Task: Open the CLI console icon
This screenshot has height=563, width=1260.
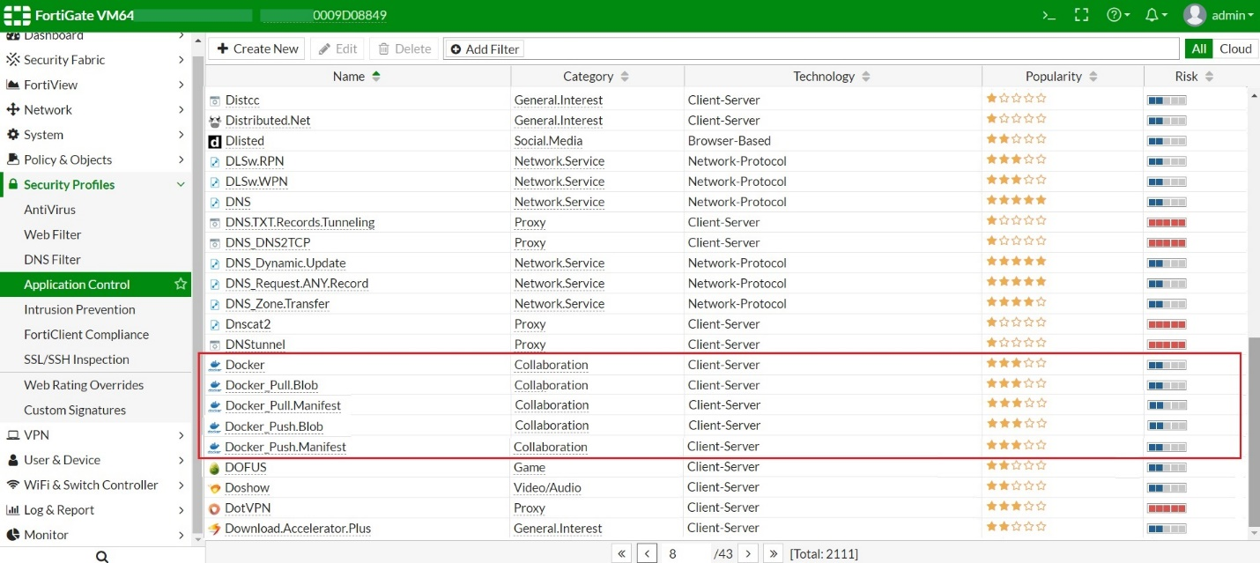Action: (1049, 15)
